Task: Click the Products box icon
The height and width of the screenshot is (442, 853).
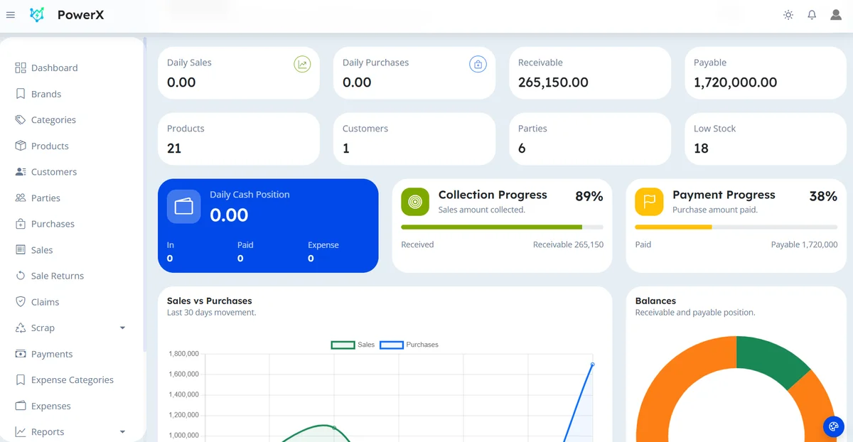Action: point(21,146)
